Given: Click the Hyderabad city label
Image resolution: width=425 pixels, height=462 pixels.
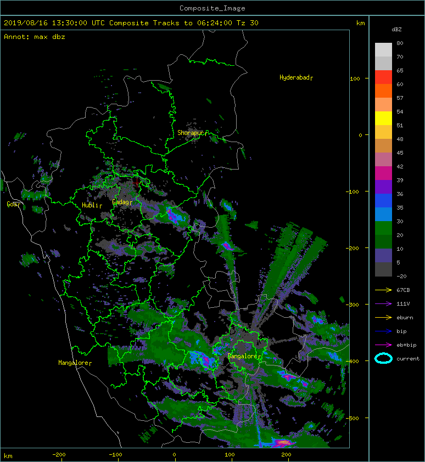Looking at the screenshot, I should (x=296, y=77).
